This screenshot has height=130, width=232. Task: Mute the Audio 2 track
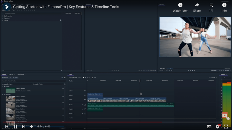click(83, 109)
